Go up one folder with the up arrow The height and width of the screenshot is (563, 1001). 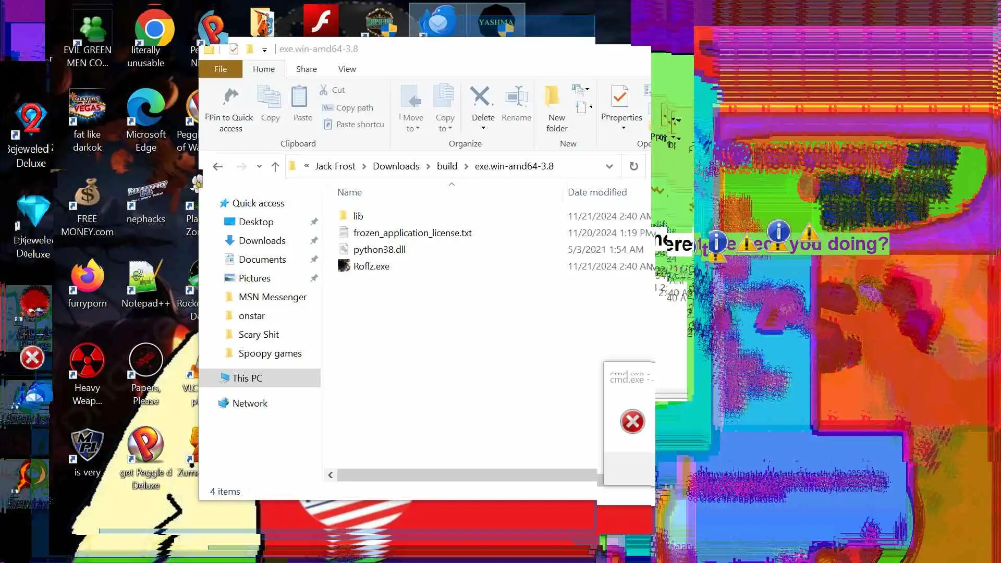pyautogui.click(x=275, y=167)
